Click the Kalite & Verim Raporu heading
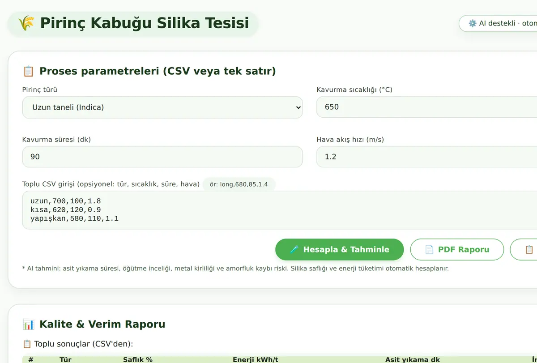537x363 pixels. point(102,324)
